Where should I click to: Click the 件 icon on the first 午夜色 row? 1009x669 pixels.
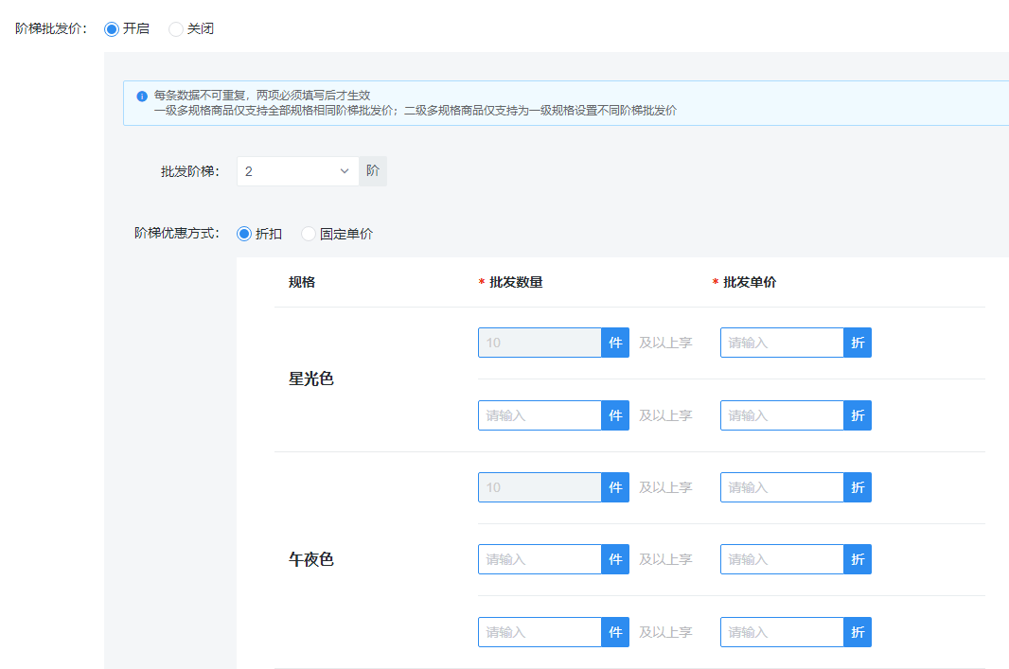pyautogui.click(x=615, y=486)
